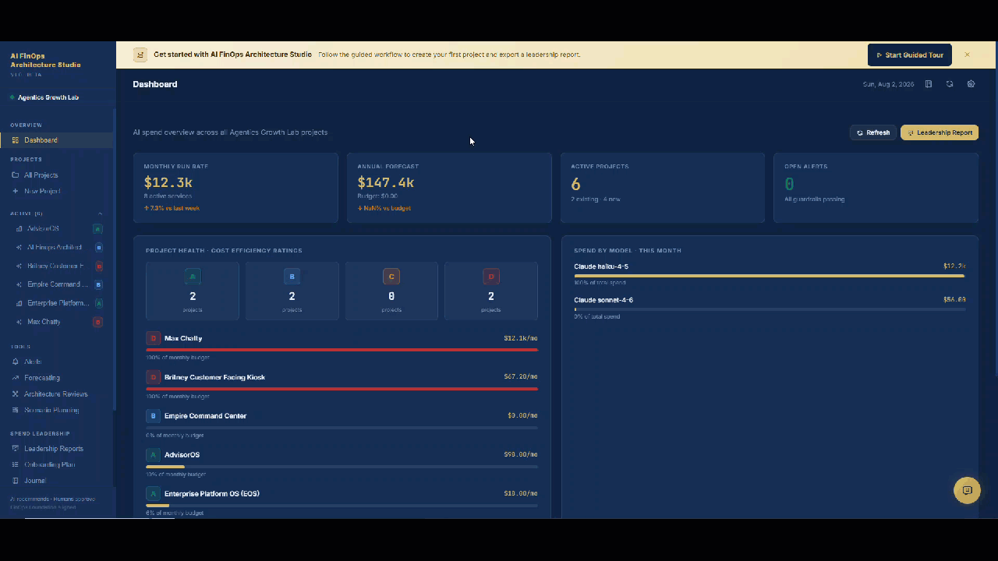Image resolution: width=998 pixels, height=561 pixels.
Task: Click Britney Customer grade badge in sidebar
Action: [x=98, y=266]
